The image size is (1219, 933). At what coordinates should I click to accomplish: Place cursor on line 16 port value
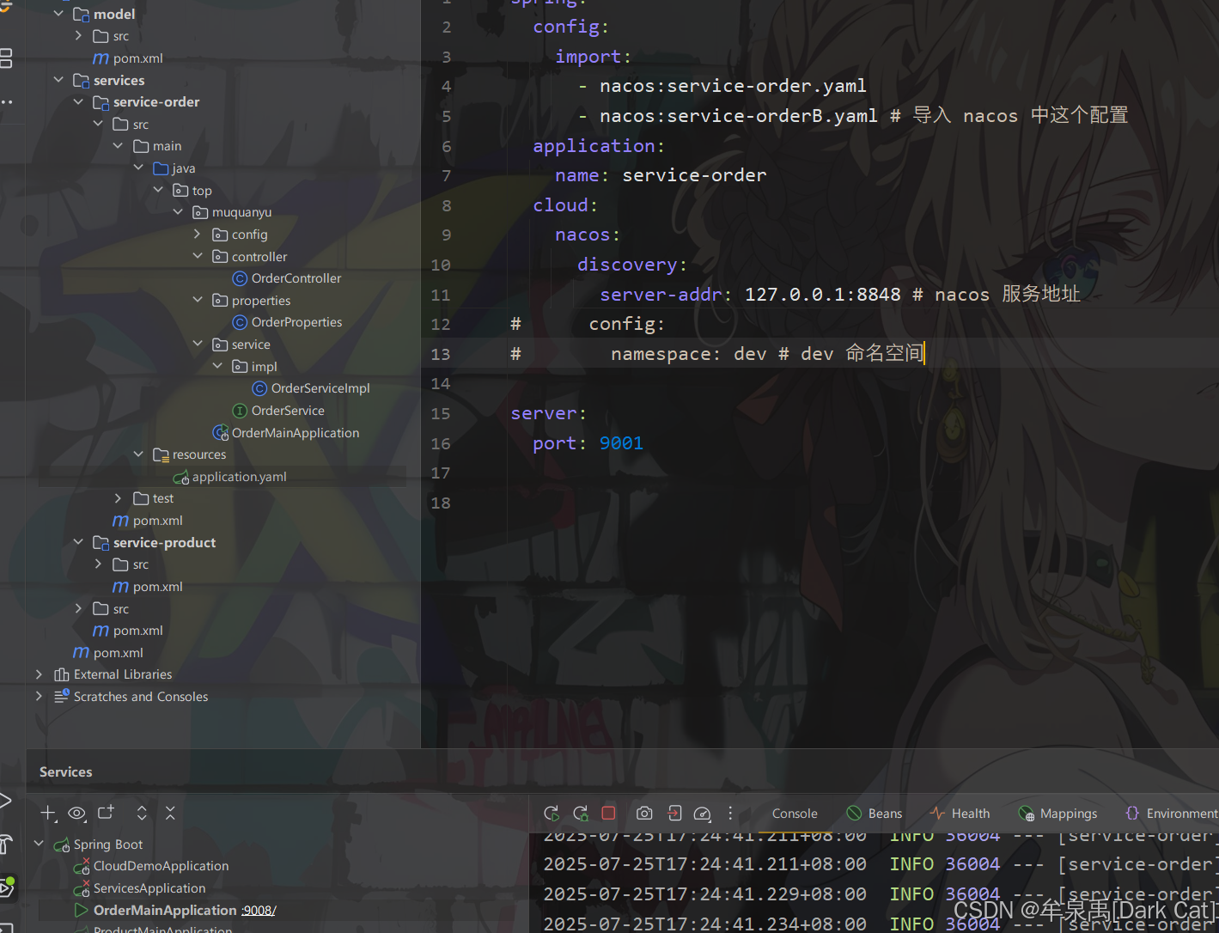click(x=621, y=443)
